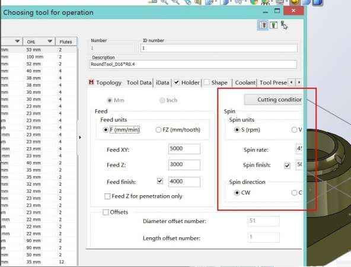Viewport: 351px width, 267px height.
Task: Toggle the Spin finish checkbox
Action: tap(287, 166)
